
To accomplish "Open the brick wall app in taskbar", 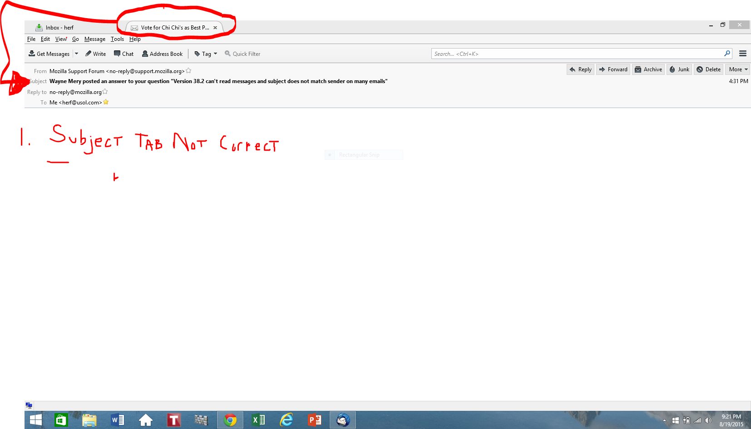I will point(201,420).
